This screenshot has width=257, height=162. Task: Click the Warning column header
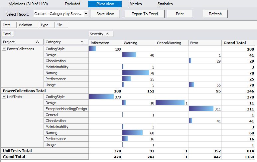pyautogui.click(x=139, y=43)
